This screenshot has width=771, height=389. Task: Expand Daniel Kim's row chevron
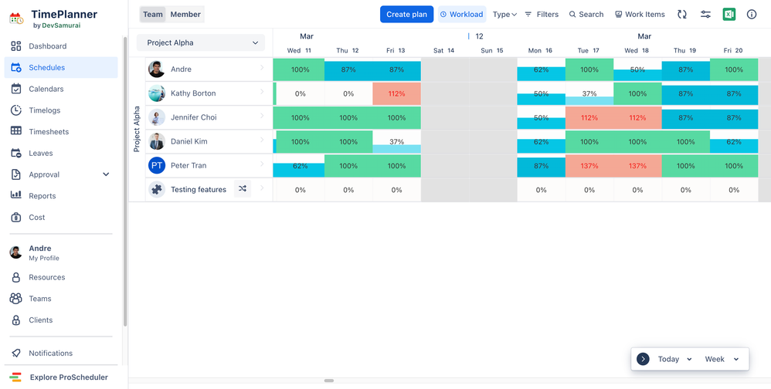pos(262,140)
